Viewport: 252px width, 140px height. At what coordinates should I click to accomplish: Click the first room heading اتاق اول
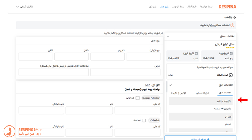156,85
